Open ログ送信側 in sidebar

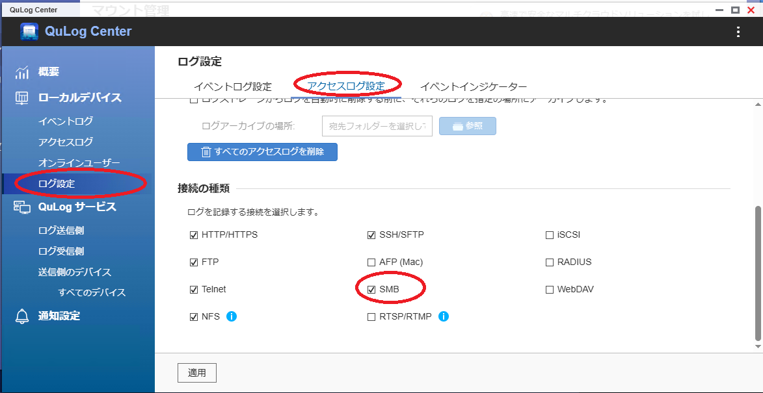click(61, 230)
